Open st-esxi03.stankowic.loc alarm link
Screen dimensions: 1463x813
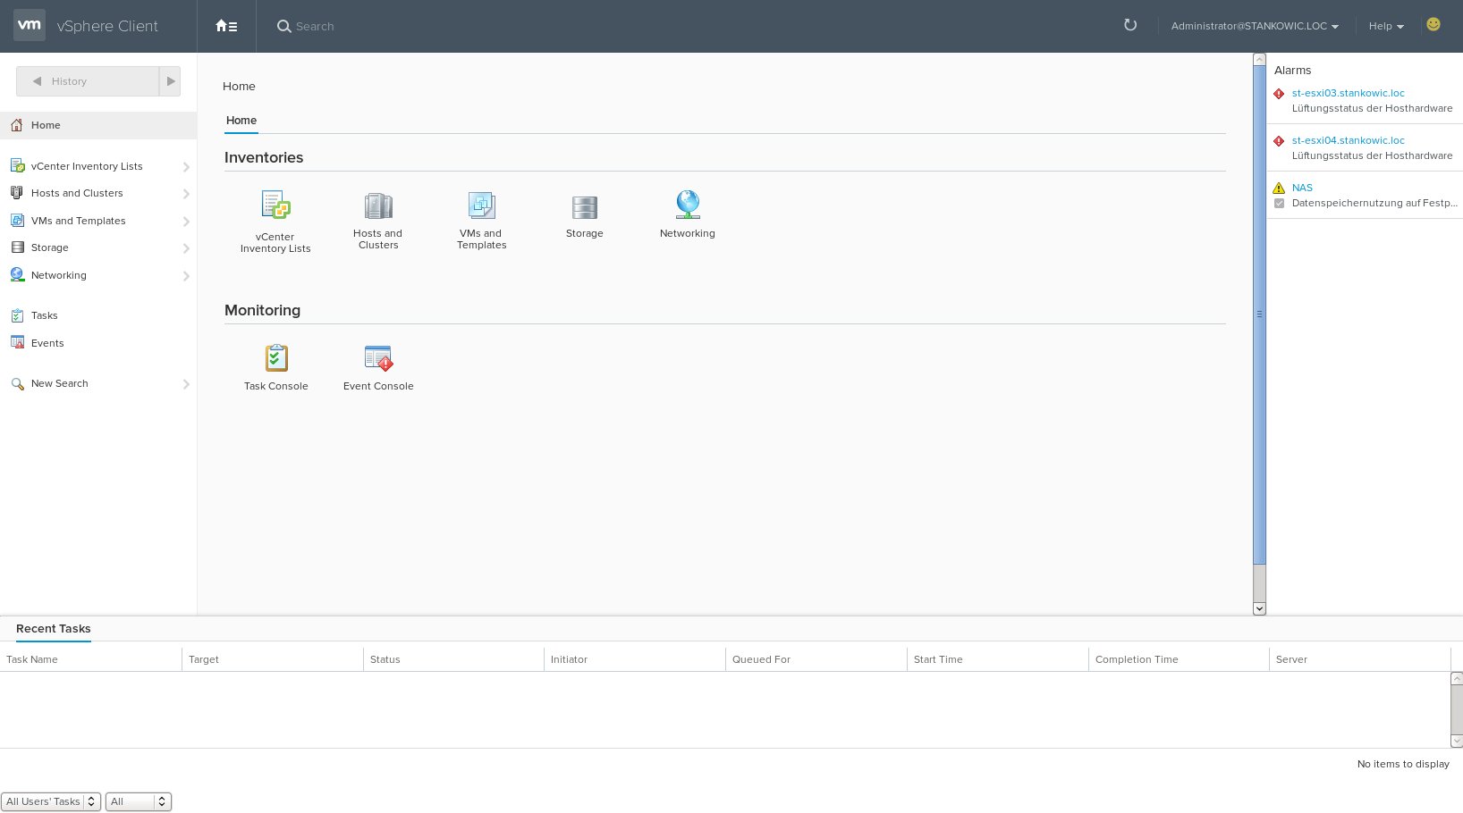tap(1348, 93)
